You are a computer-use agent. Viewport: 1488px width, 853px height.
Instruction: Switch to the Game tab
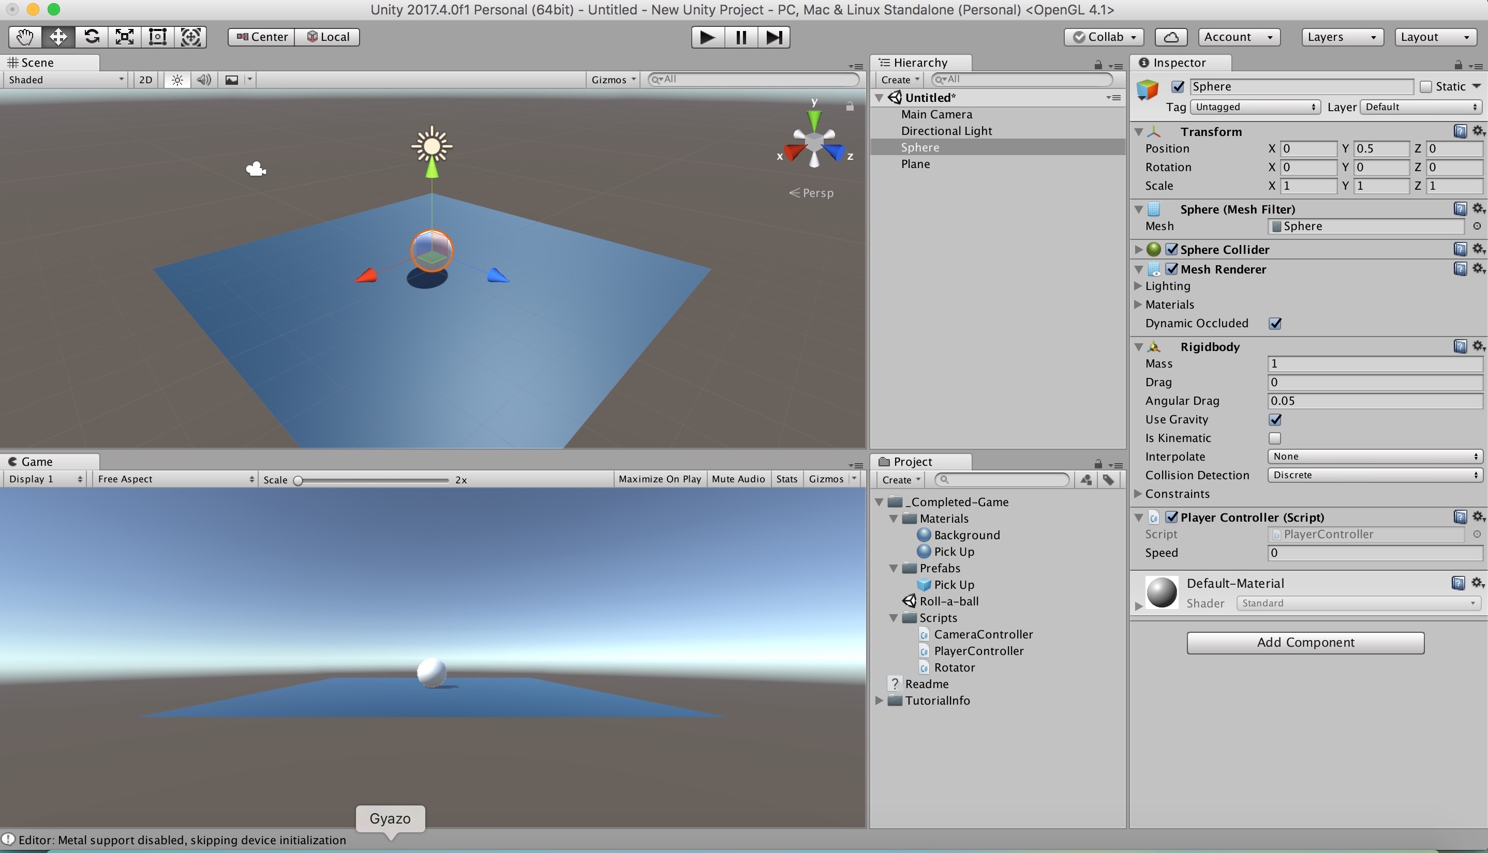coord(36,462)
